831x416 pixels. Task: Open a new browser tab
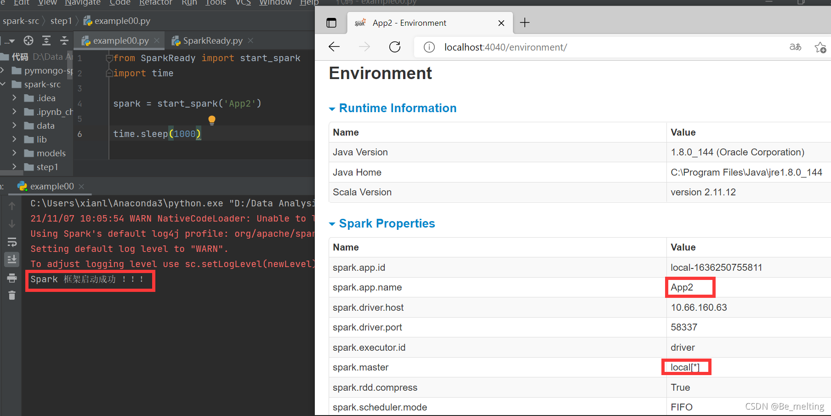pyautogui.click(x=525, y=23)
